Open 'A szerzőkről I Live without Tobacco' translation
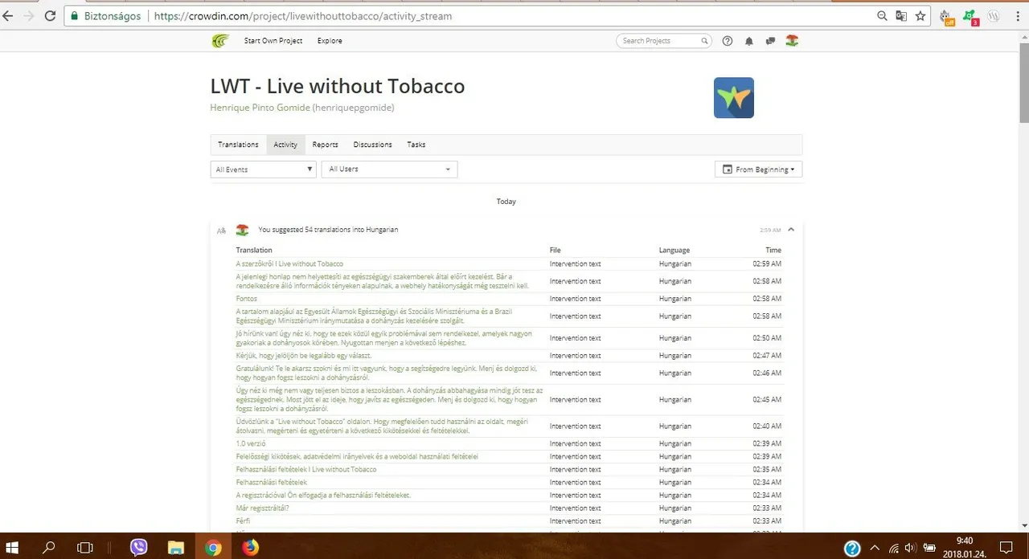 click(289, 263)
